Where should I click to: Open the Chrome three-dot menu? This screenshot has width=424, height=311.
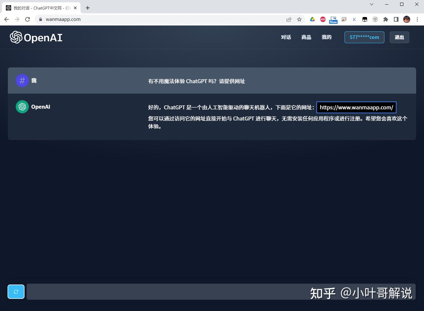(417, 19)
